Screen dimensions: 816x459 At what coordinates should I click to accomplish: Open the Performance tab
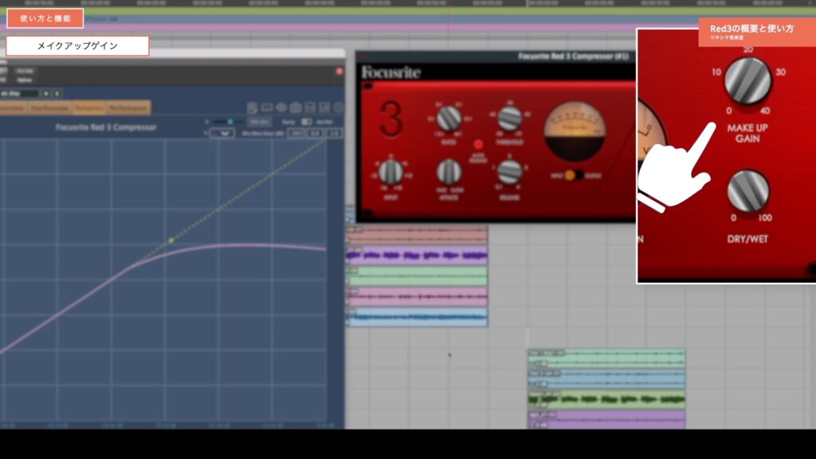pos(128,108)
